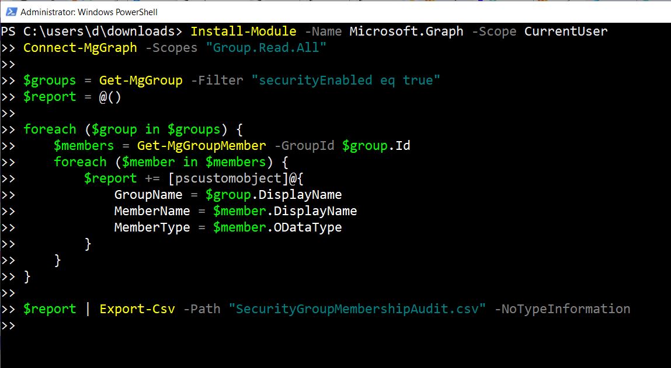Click the Get-MgGroupMember cmdlet
Screen dimensions: 671x368
pos(201,145)
